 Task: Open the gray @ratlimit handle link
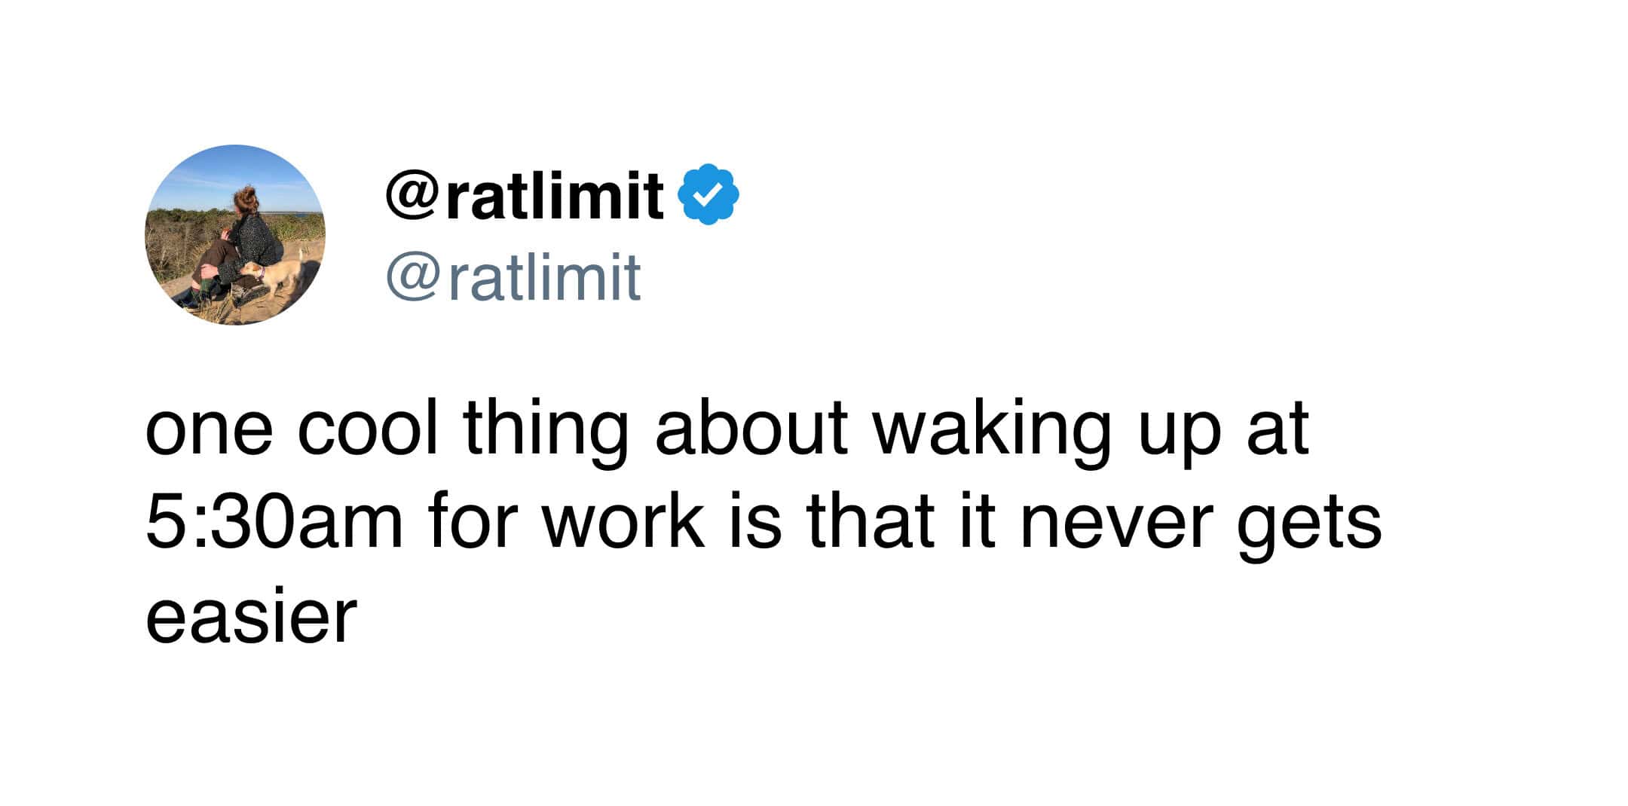(513, 277)
